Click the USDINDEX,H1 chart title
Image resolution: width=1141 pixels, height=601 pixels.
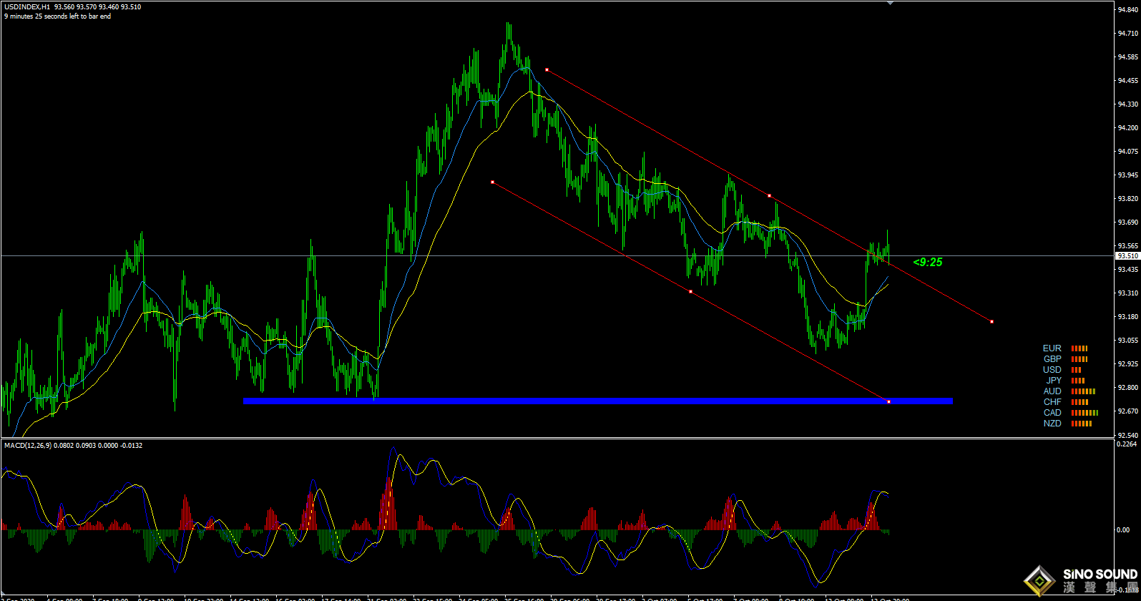tap(27, 7)
